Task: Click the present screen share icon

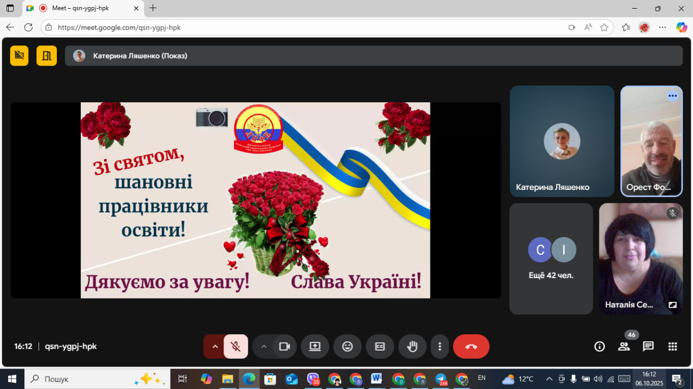Action: pyautogui.click(x=315, y=347)
